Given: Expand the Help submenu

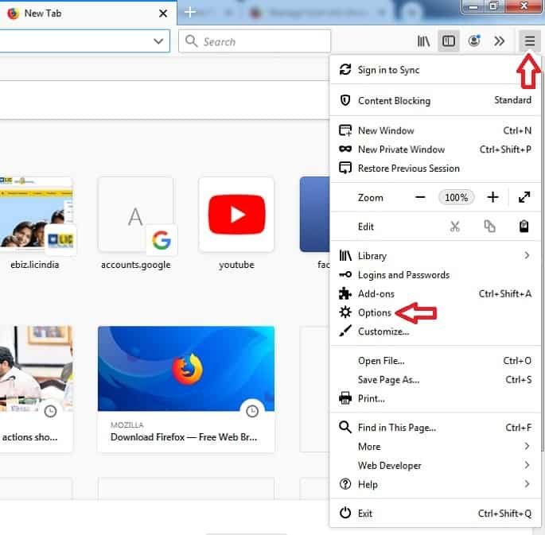Looking at the screenshot, I should click(x=435, y=484).
